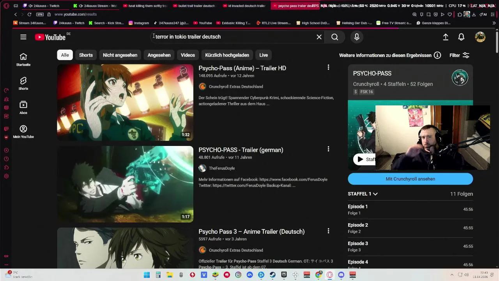The image size is (499, 281).
Task: Select the Shorts filter chip
Action: pyautogui.click(x=86, y=55)
